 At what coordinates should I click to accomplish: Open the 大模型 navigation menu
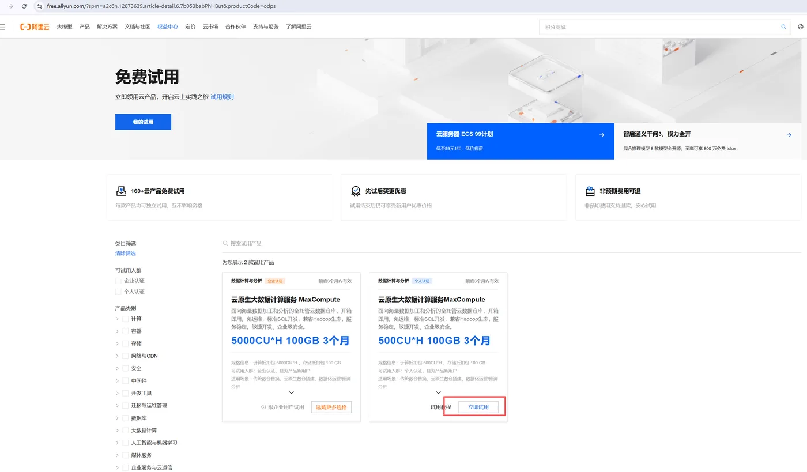(x=65, y=27)
